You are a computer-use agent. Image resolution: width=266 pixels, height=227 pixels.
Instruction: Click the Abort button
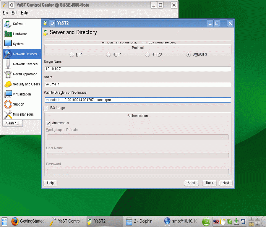coord(191,183)
